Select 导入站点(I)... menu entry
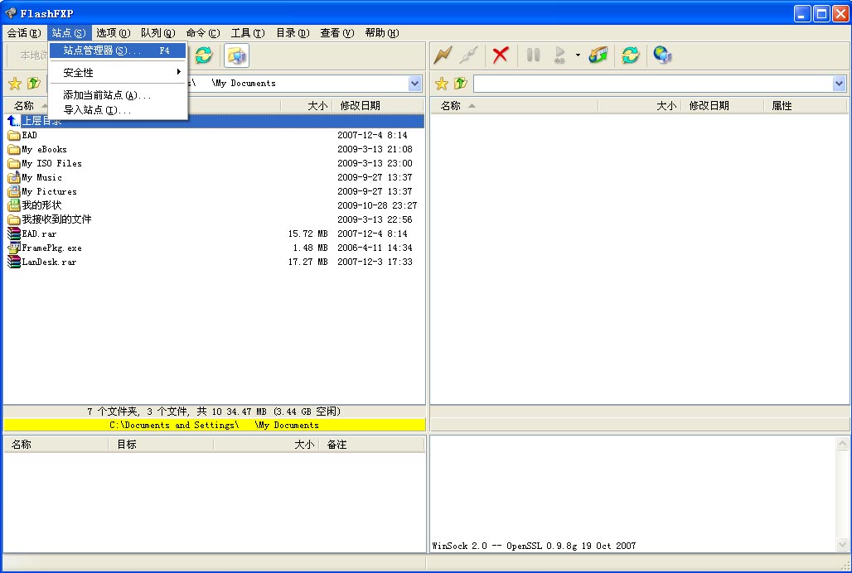 pyautogui.click(x=118, y=109)
